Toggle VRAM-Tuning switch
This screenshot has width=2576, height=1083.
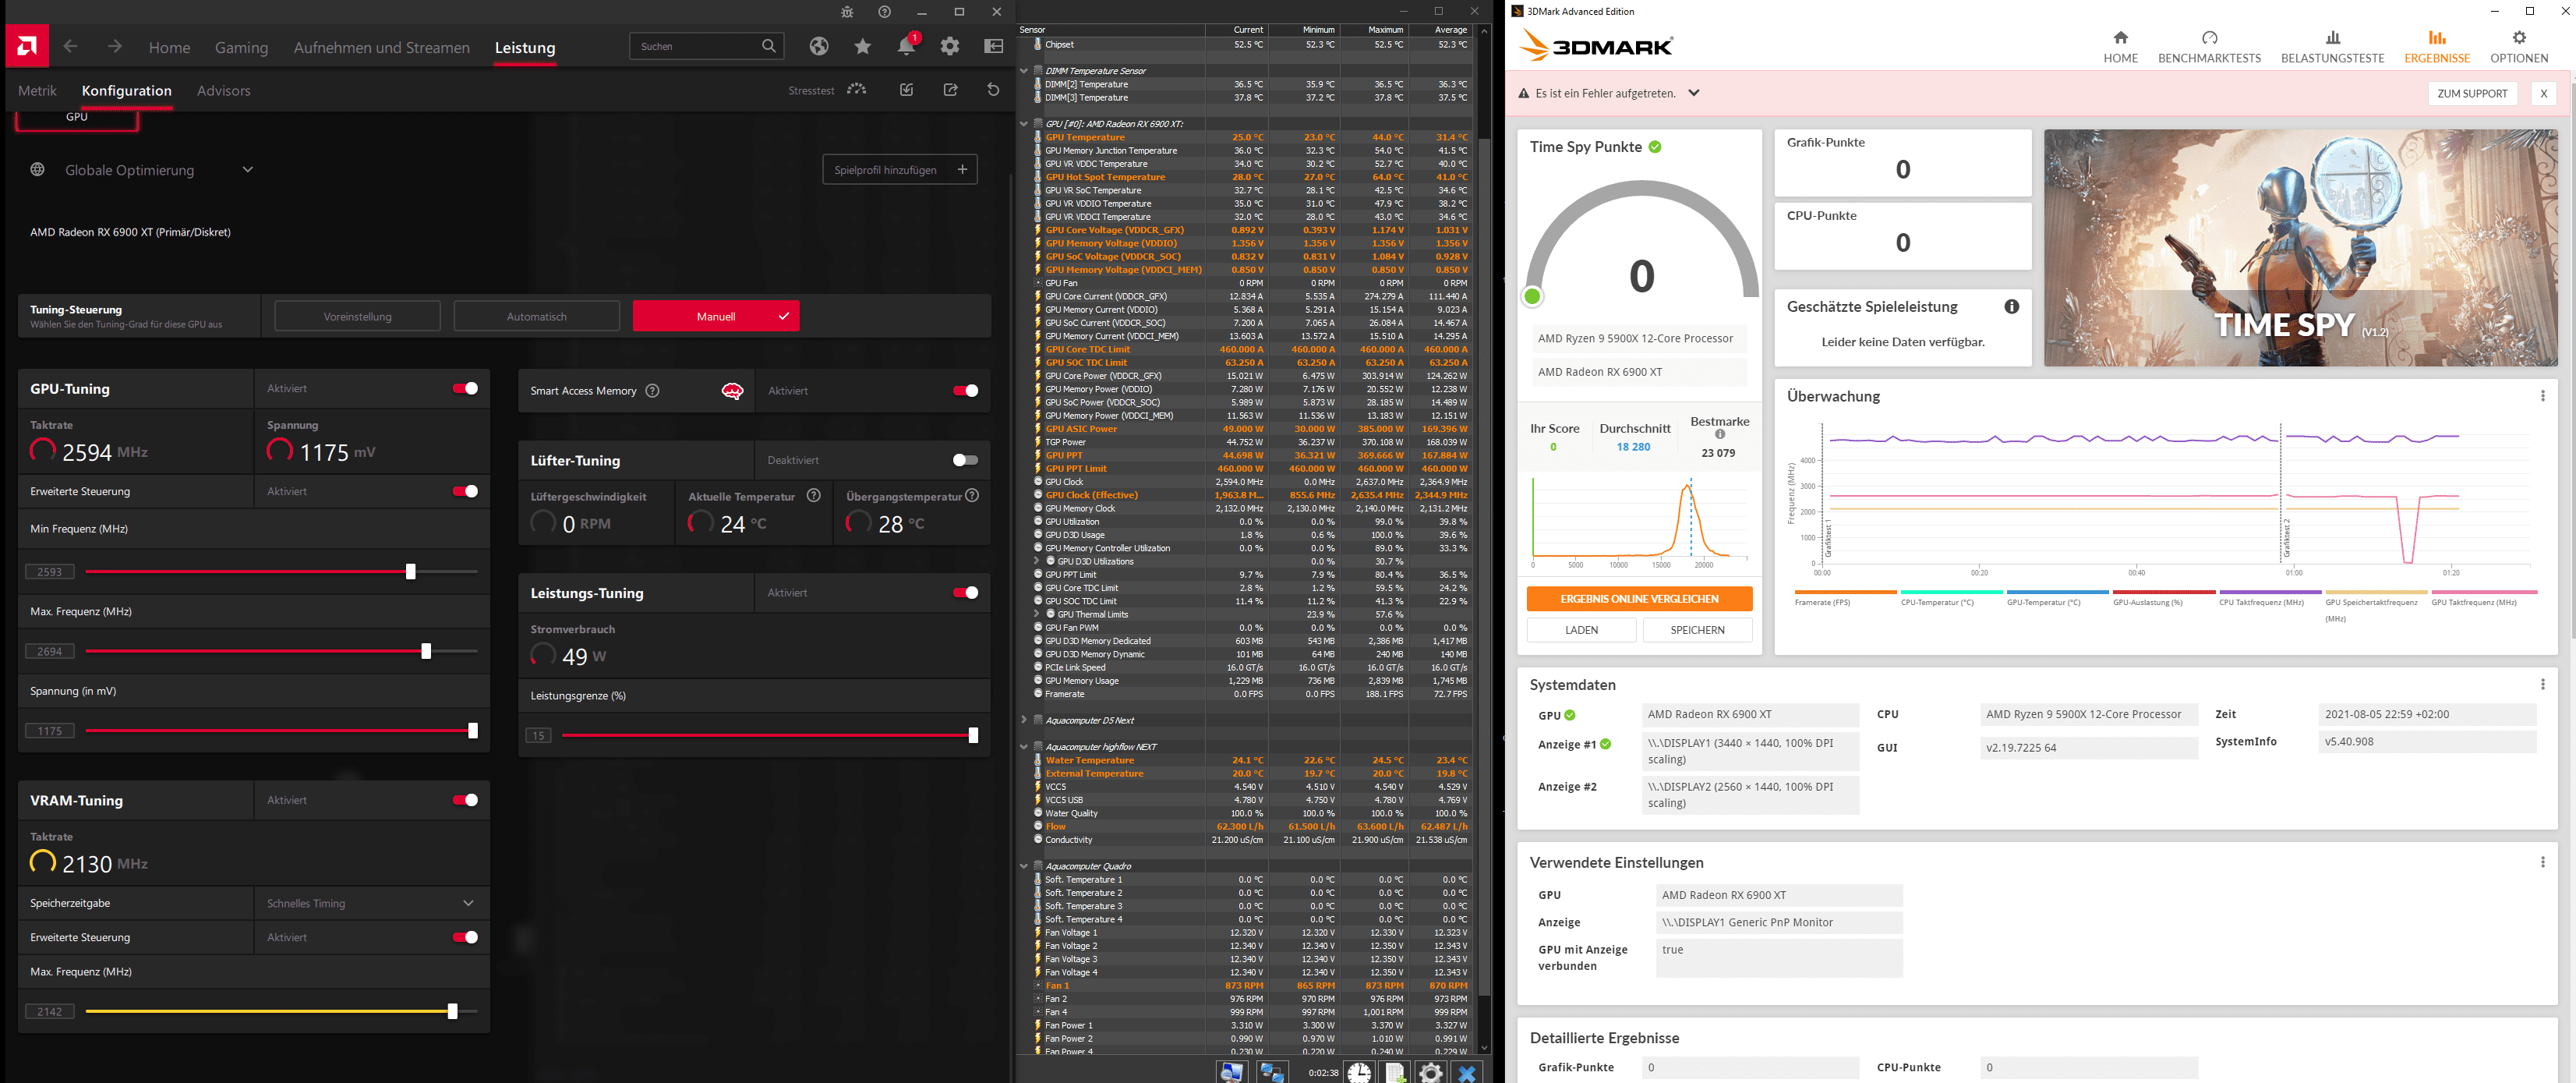[x=465, y=801]
